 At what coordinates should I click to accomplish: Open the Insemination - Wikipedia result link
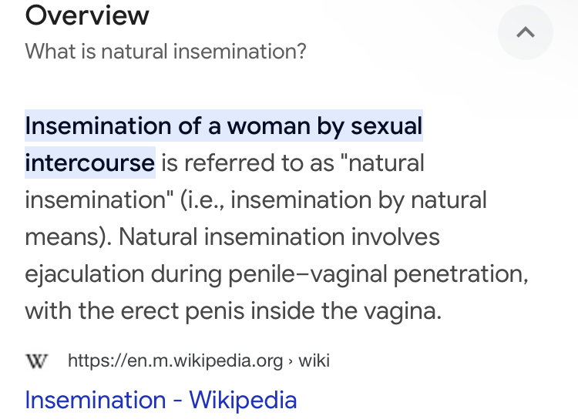click(161, 400)
